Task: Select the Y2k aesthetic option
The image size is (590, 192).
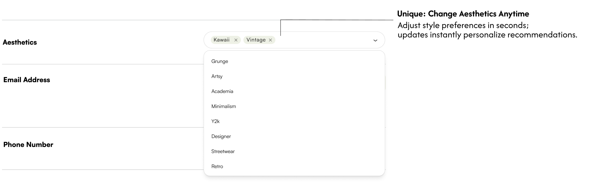Action: click(216, 121)
